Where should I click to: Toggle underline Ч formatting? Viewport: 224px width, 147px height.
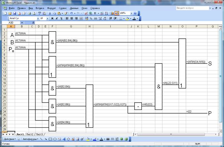pyautogui.click(x=61, y=18)
